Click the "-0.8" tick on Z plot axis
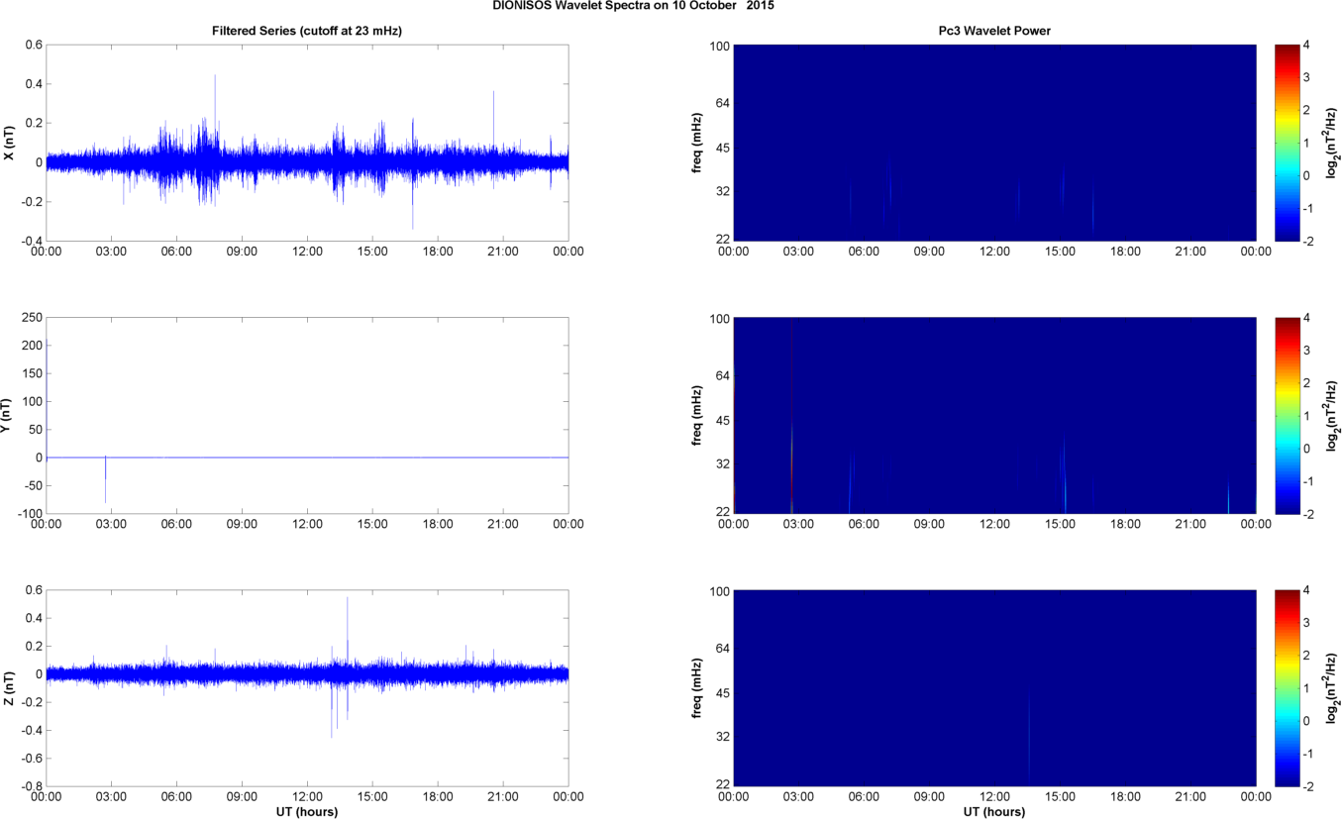This screenshot has width=1342, height=819. (30, 786)
